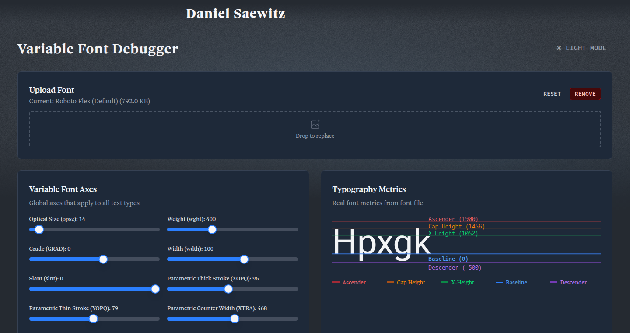Adjust the Weight (wght) slider
This screenshot has height=333, width=630.
(232, 229)
